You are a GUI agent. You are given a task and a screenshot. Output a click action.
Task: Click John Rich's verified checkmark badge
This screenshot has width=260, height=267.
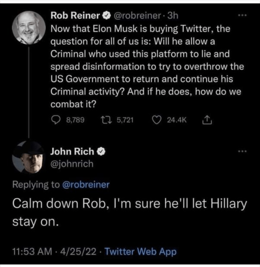point(102,152)
